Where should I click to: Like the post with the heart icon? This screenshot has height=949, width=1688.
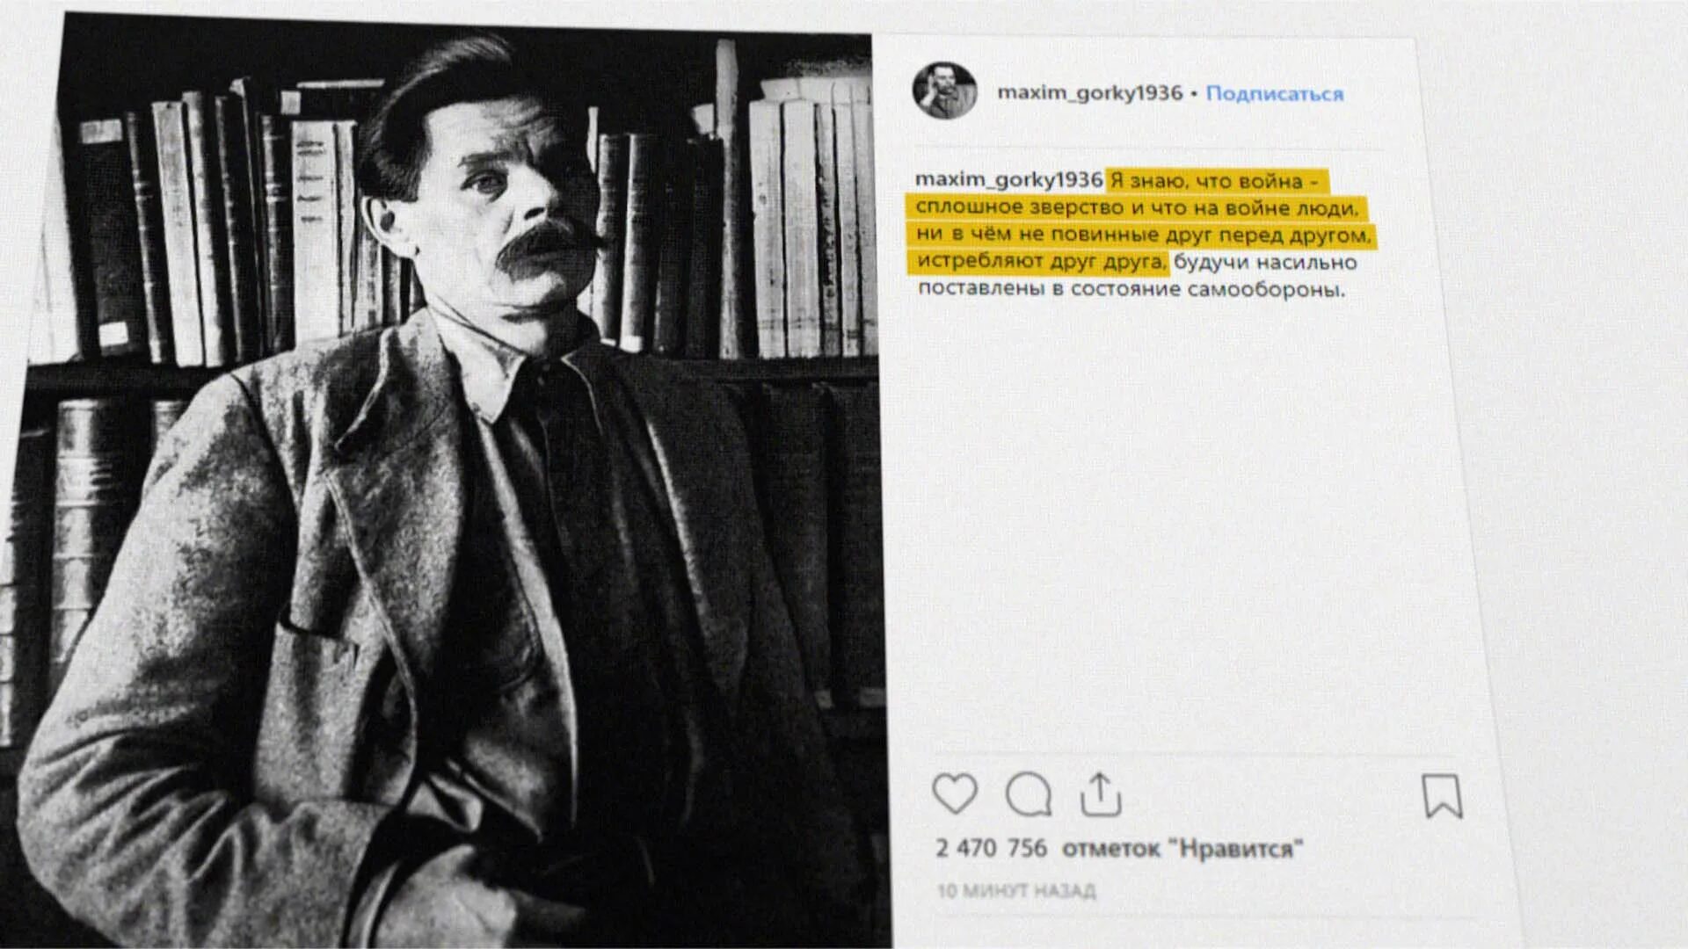click(954, 793)
